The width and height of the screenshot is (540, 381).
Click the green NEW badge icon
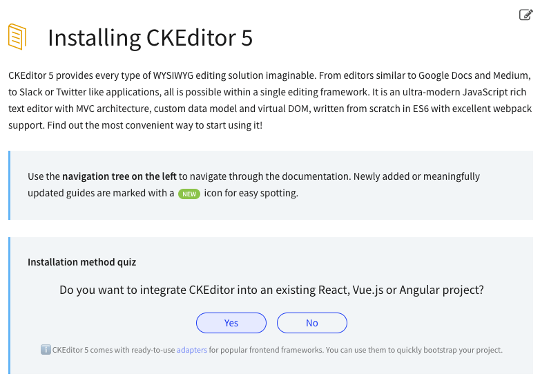(189, 194)
